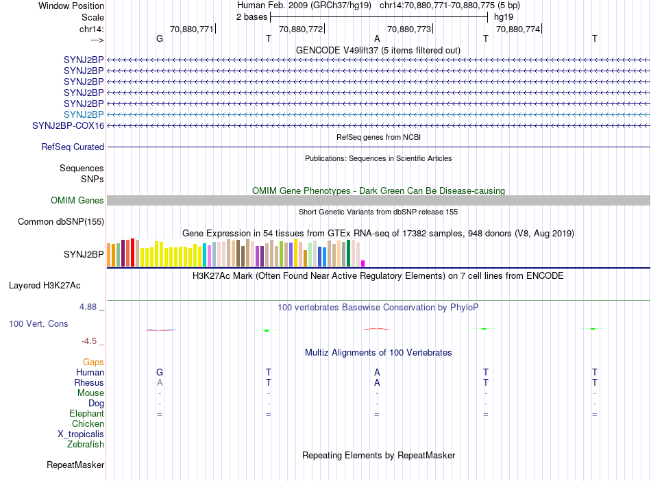Click the Zebrafish alignment row label
The image size is (651, 481).
click(x=86, y=444)
